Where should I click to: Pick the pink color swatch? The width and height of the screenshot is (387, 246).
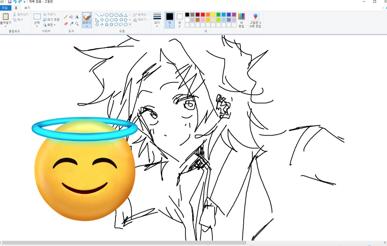click(x=203, y=20)
